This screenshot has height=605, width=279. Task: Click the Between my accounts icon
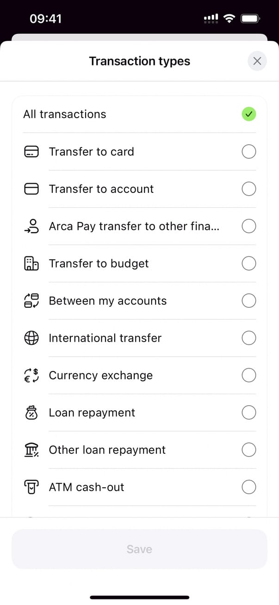pos(31,301)
